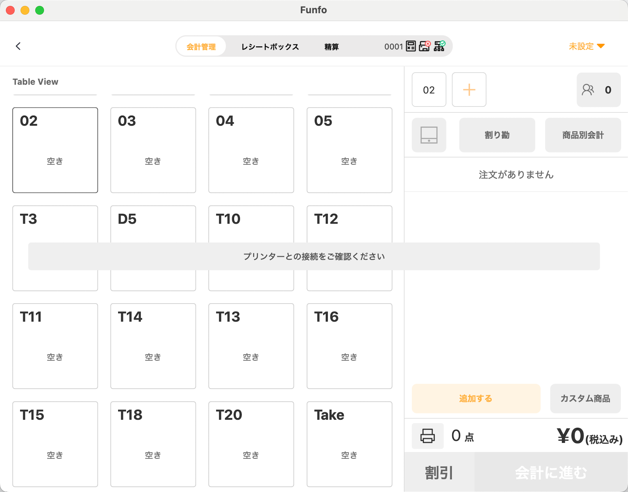The width and height of the screenshot is (628, 492).
Task: Click the カスタム商品 button
Action: pyautogui.click(x=585, y=398)
